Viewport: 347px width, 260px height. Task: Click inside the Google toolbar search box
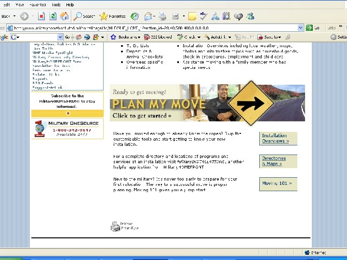37,37
